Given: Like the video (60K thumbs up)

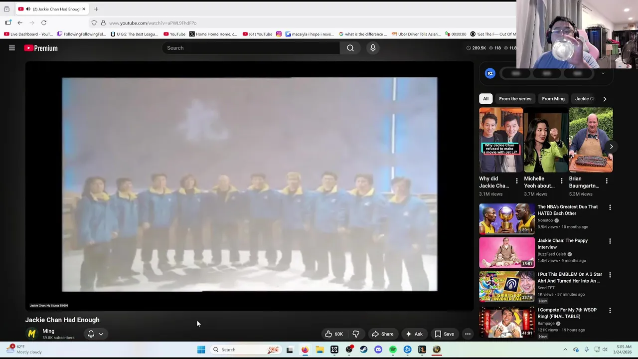Looking at the screenshot, I should [x=333, y=334].
